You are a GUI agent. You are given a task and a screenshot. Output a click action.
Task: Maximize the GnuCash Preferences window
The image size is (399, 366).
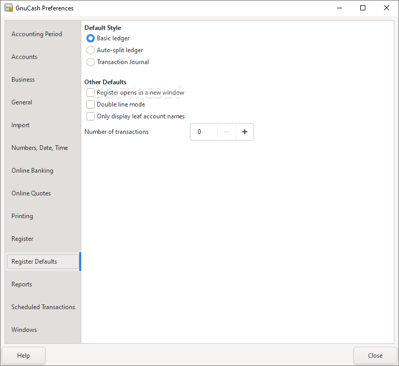(363, 8)
